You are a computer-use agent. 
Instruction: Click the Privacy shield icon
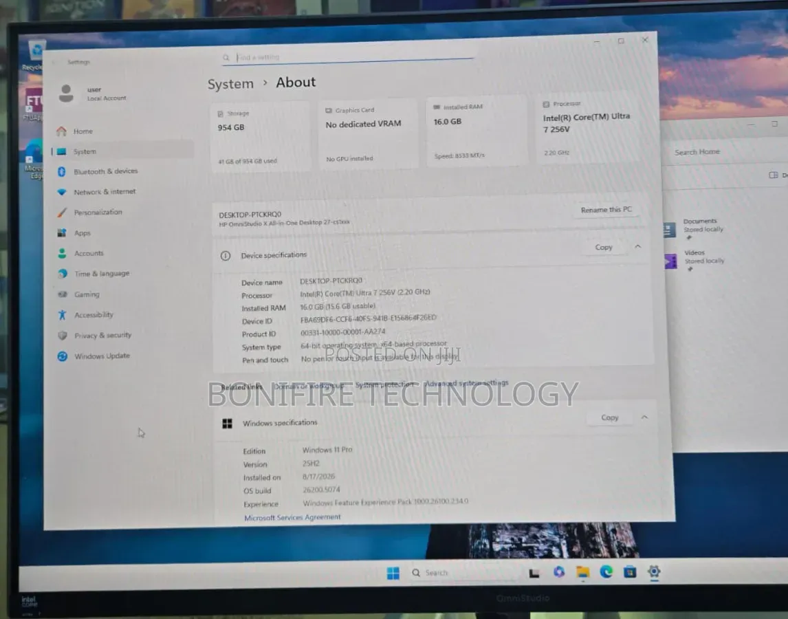[x=63, y=336]
